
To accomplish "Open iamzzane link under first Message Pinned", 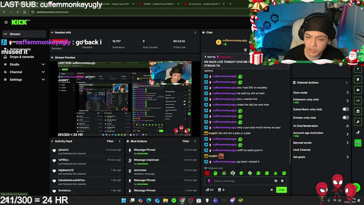I will tap(142, 153).
